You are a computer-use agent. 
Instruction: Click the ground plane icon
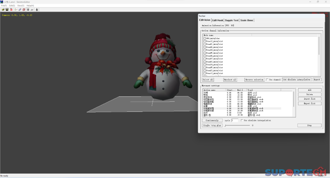click(x=32, y=10)
